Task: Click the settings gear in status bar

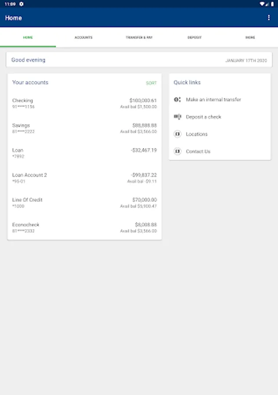Action: point(22,4)
